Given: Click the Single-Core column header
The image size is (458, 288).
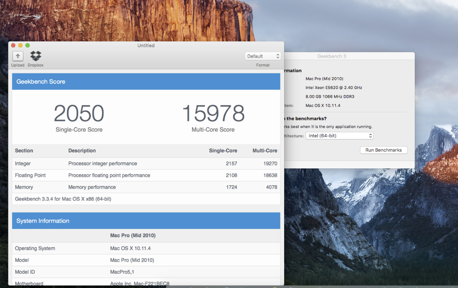Looking at the screenshot, I should (x=223, y=151).
